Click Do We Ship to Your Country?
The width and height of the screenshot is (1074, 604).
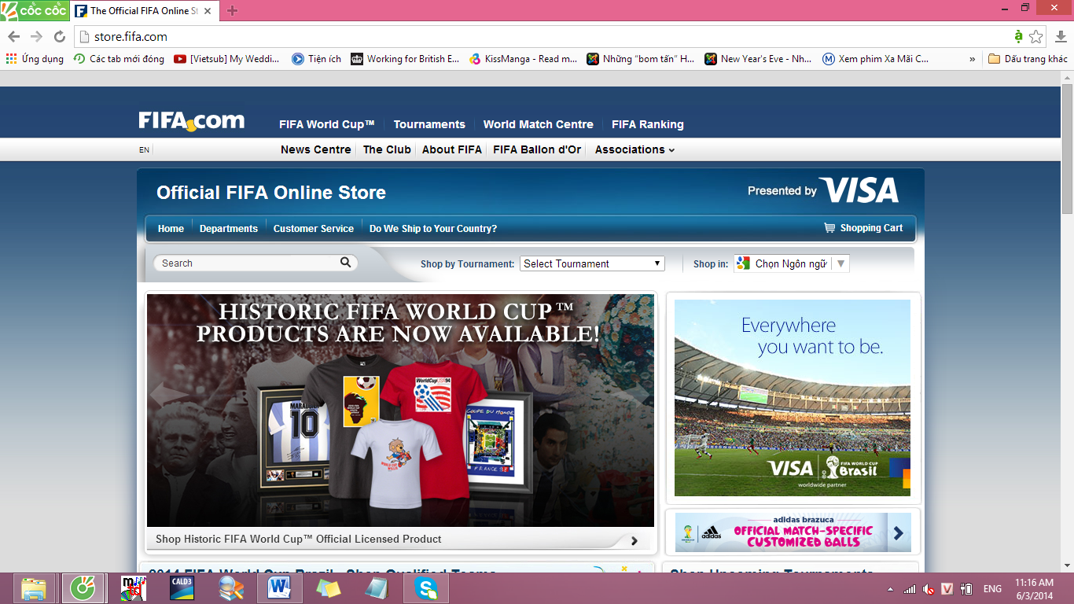[x=433, y=229]
